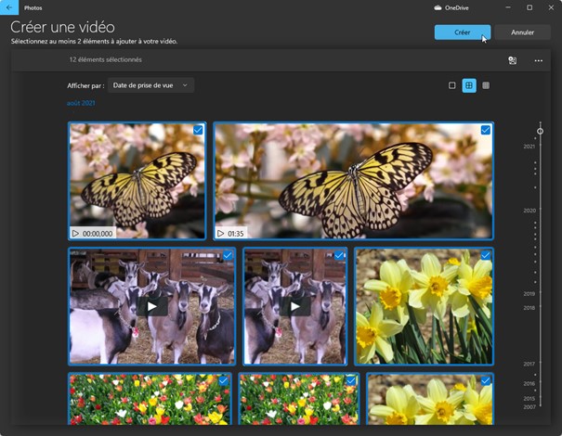Click the back arrow in title bar
Image resolution: width=562 pixels, height=436 pixels.
coord(9,7)
